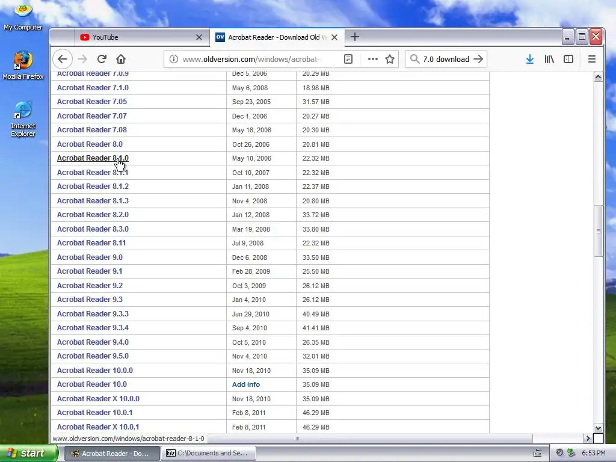616x462 pixels.
Task: Open Acrobat Reader 8.0 link
Action: pos(90,144)
